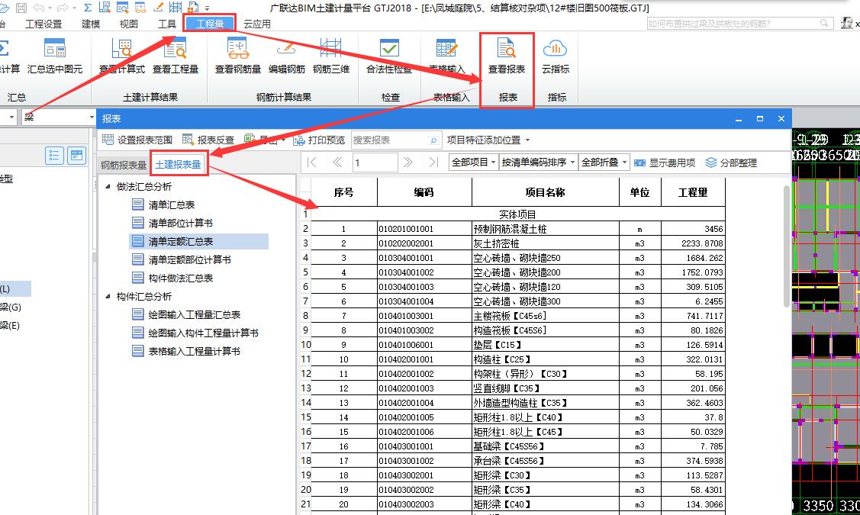Open 查看钢筋量 ribbon tool
Screen dimensions: 860x515
(238, 56)
